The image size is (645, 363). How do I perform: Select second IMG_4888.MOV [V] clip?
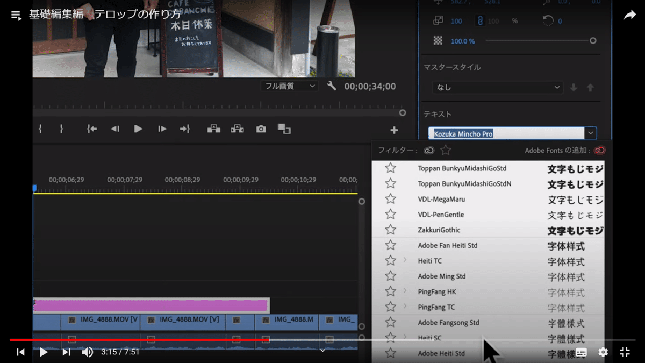[183, 322]
